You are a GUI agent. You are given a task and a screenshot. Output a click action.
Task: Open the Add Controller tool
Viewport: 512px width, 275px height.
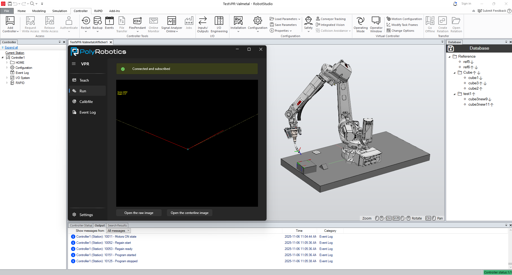(10, 24)
